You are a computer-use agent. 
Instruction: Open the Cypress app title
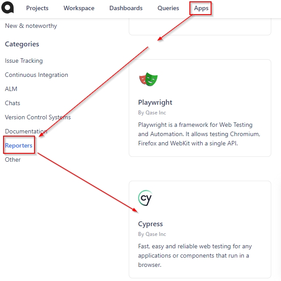point(150,224)
